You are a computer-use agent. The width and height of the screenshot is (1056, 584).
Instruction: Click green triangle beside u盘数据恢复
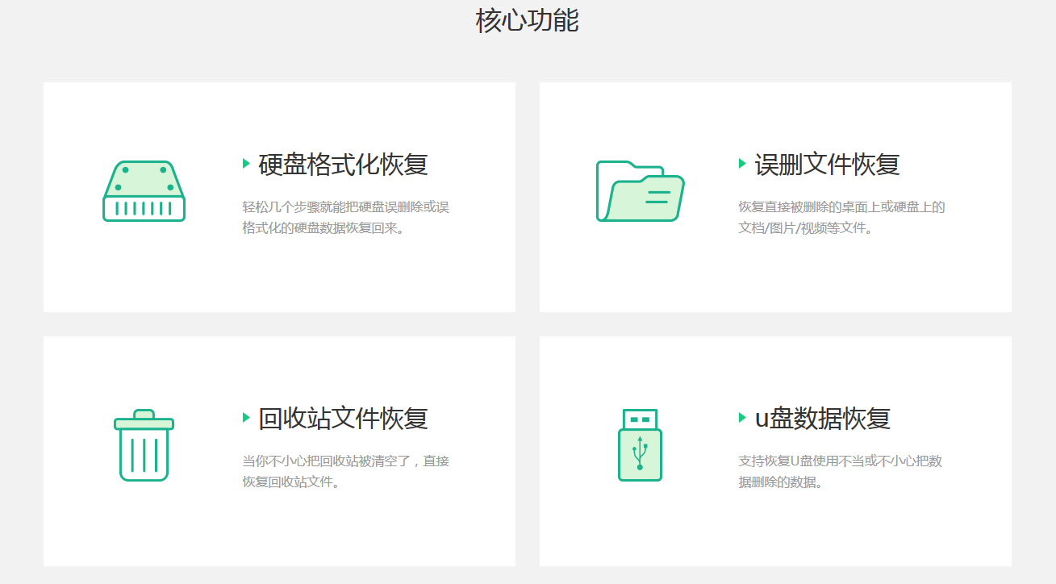tap(742, 418)
